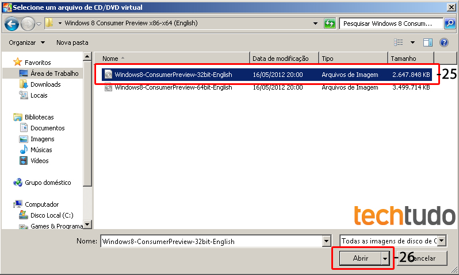Open the Abrir button's dropdown arrow

385,258
